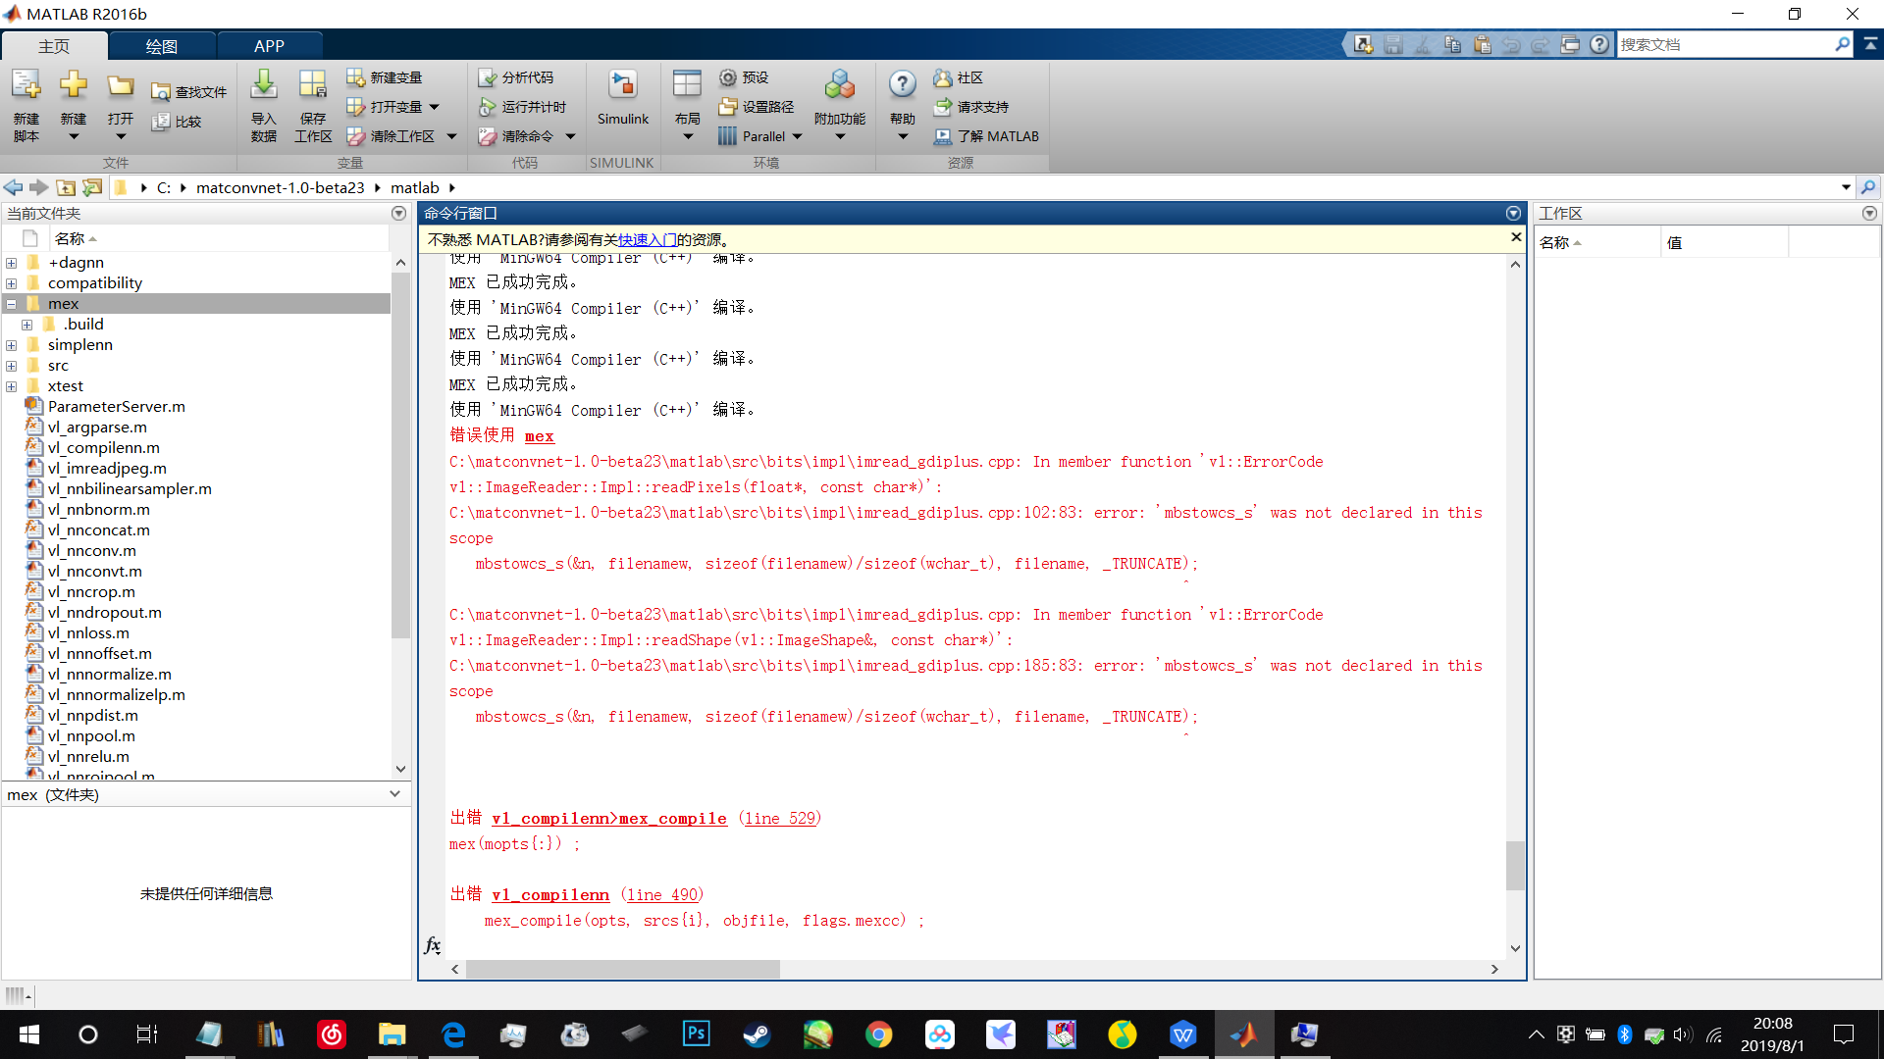This screenshot has width=1884, height=1059.
Task: Expand the xtest folder node
Action: pos(11,386)
